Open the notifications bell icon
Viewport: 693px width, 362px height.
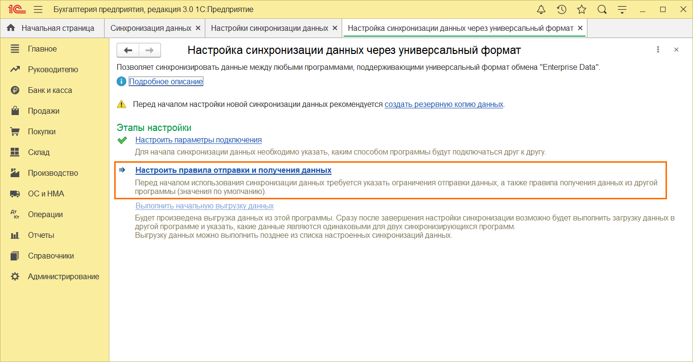[541, 9]
